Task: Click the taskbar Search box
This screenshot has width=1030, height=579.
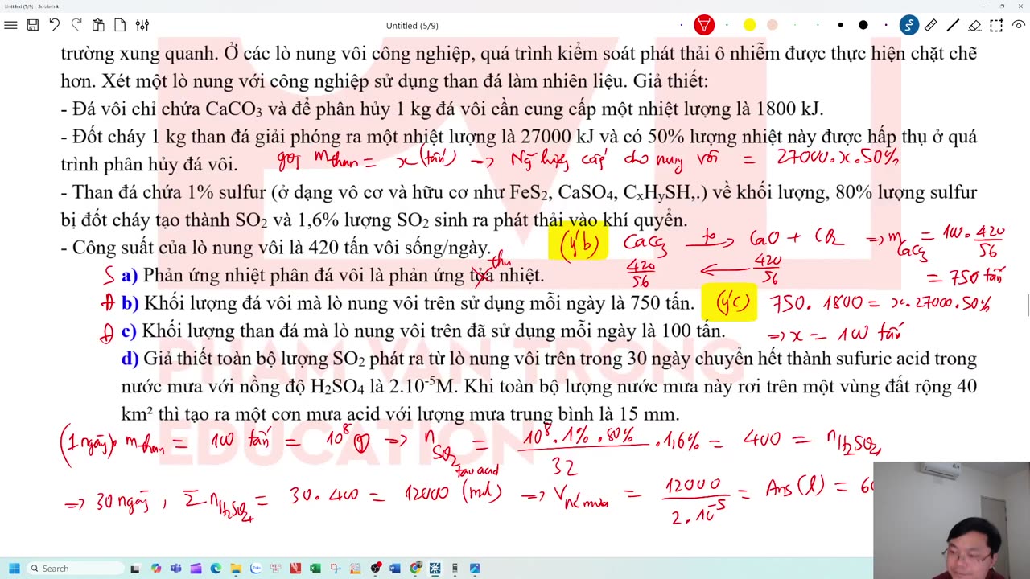Action: (x=76, y=569)
